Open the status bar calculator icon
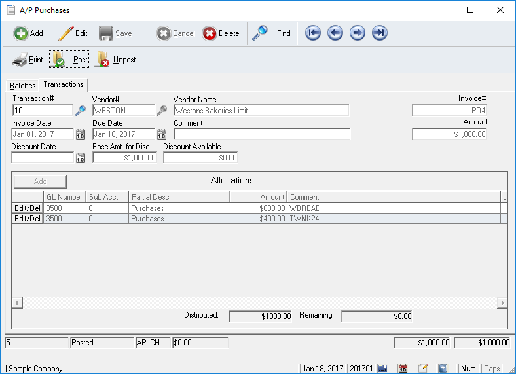The image size is (516, 374). (383, 369)
